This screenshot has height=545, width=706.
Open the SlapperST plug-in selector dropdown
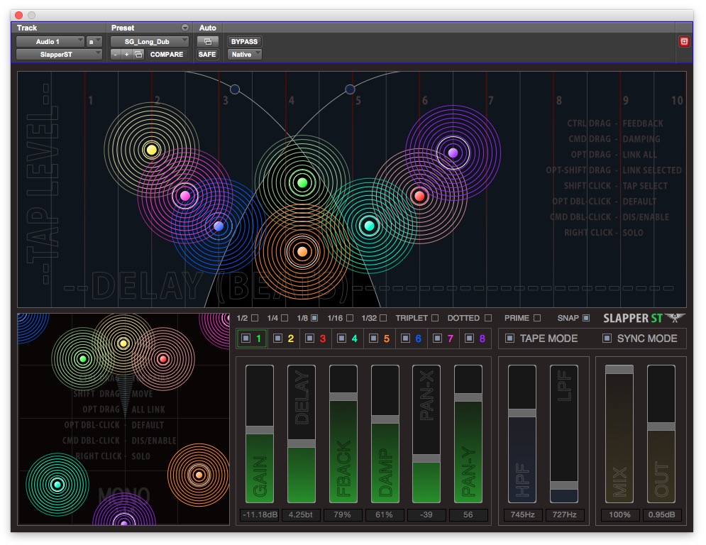(59, 55)
